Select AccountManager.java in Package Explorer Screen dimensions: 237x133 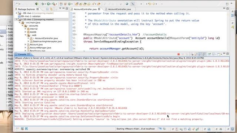coord(40,48)
